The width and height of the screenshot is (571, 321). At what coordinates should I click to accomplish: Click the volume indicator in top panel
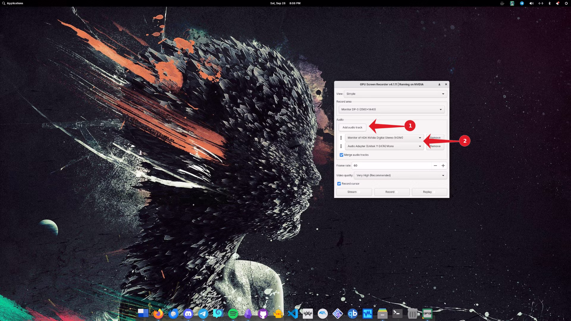coord(531,3)
